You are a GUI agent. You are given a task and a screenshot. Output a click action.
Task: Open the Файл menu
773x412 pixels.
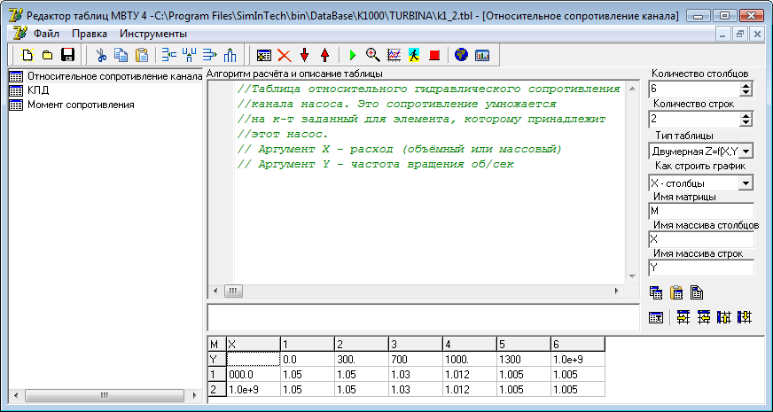(46, 33)
